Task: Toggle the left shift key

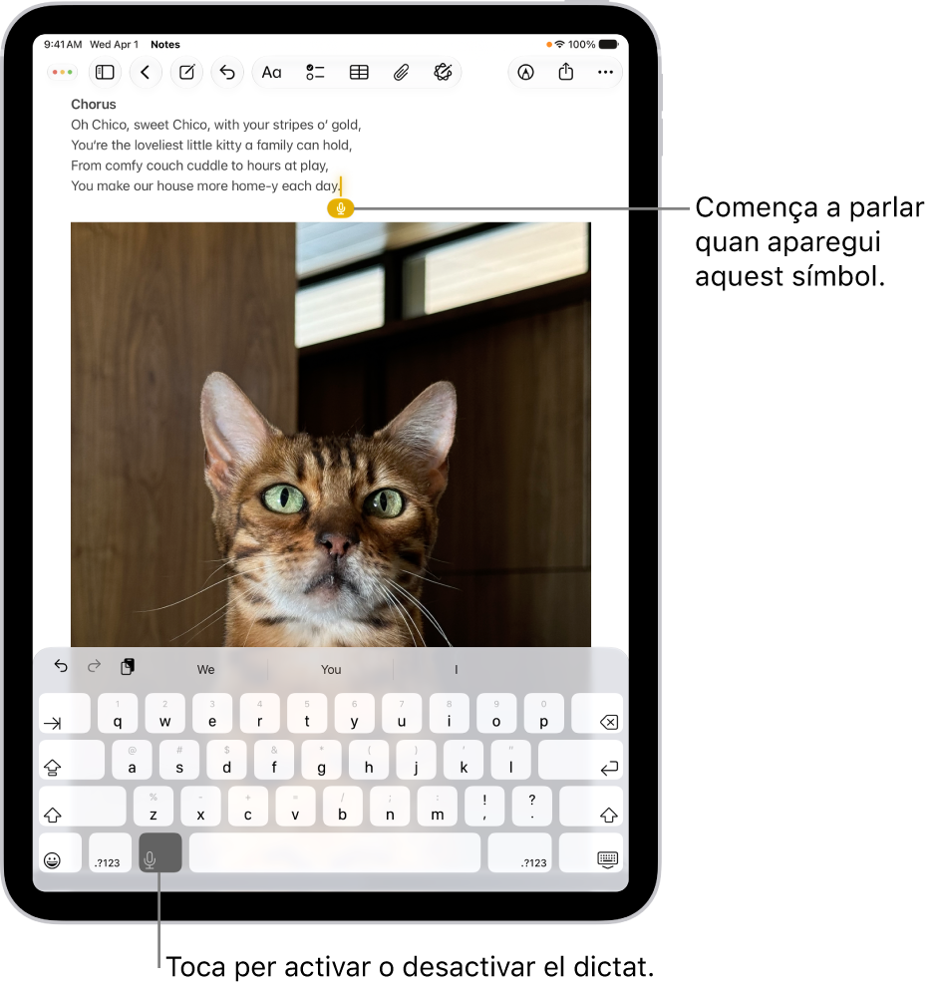Action: [82, 807]
